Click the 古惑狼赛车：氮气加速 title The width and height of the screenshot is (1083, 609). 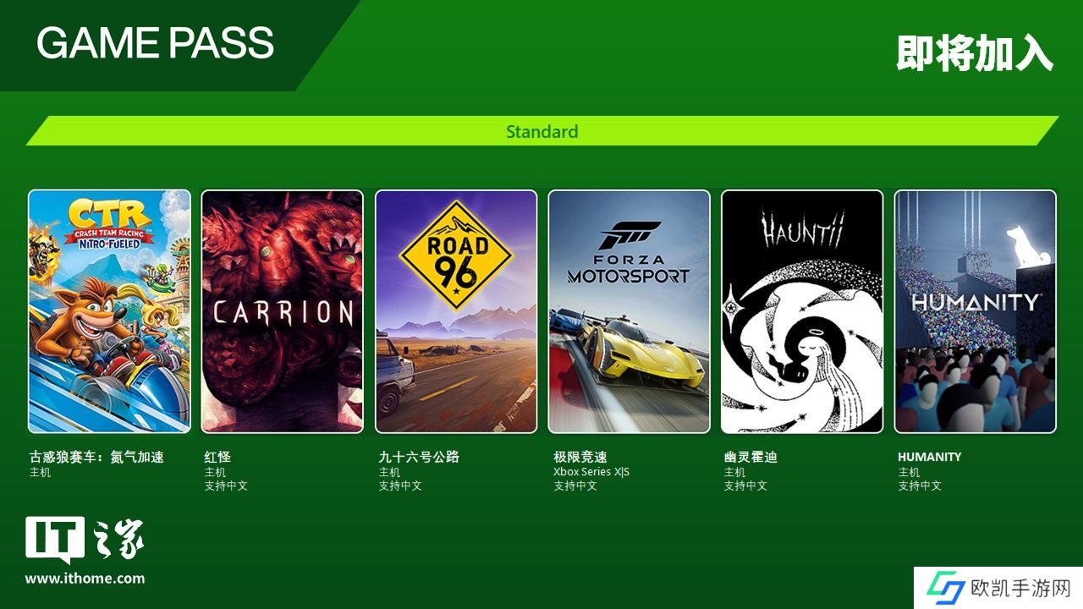click(x=96, y=457)
